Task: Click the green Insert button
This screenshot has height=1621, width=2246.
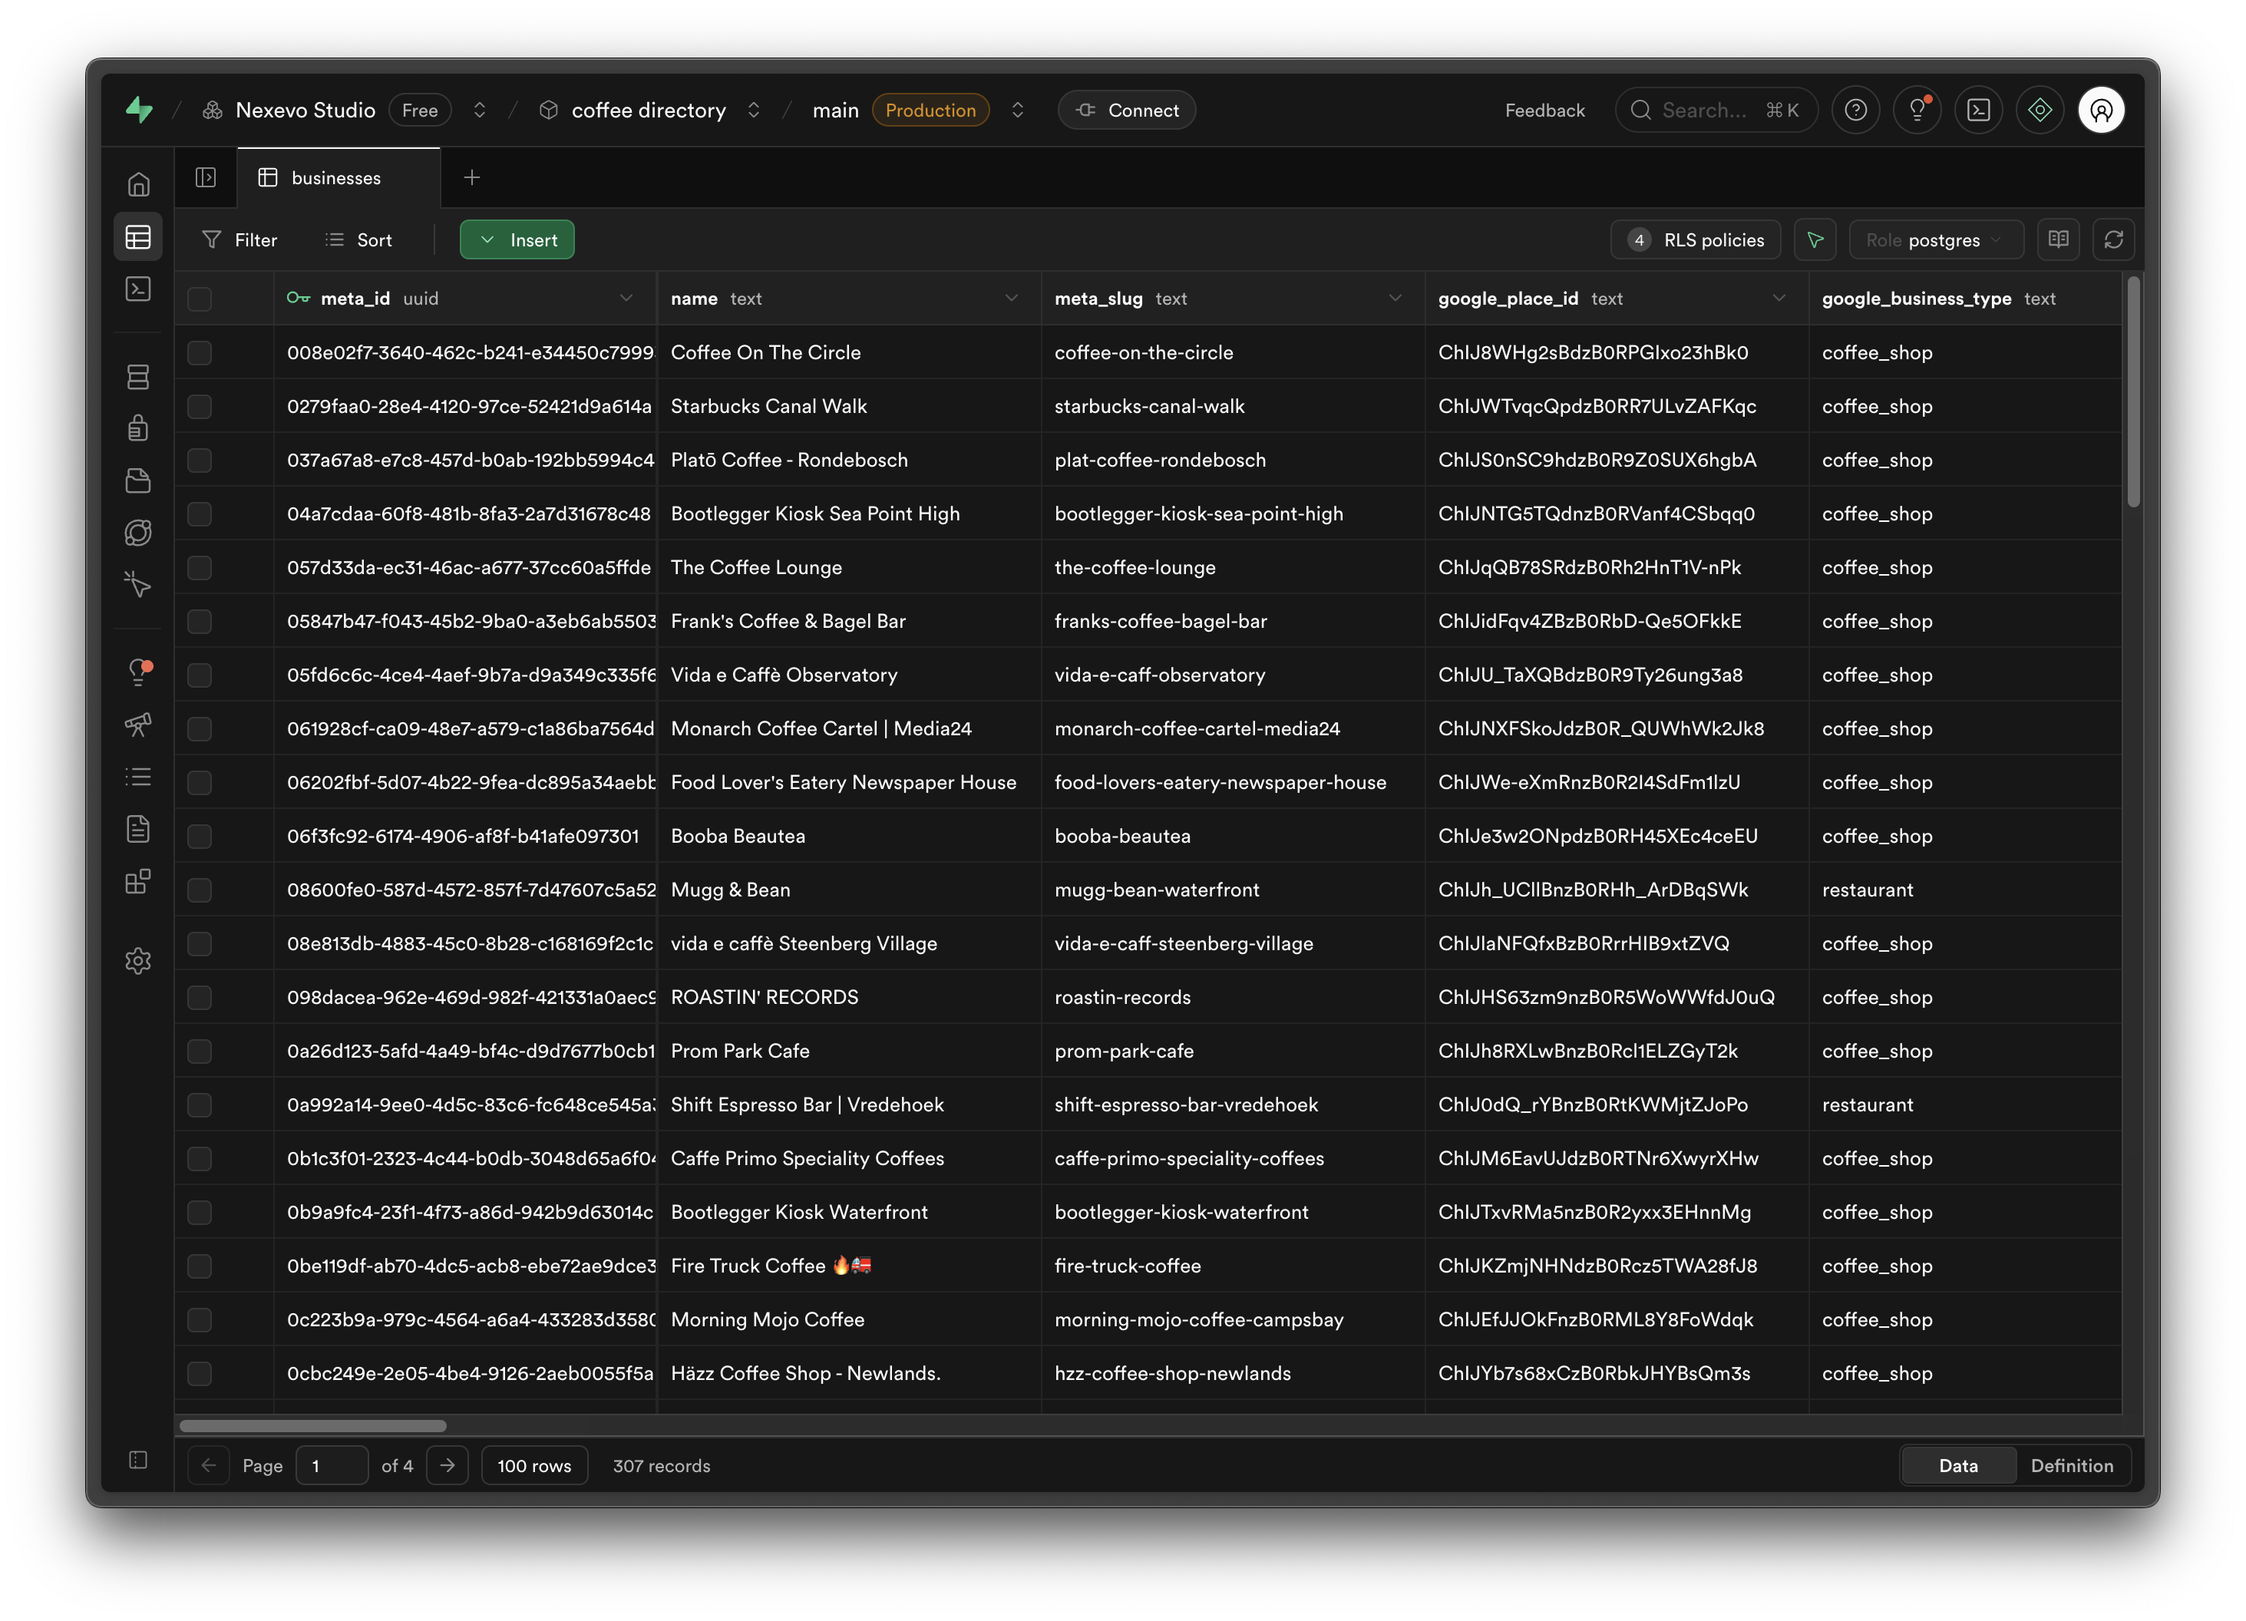Action: click(x=517, y=239)
